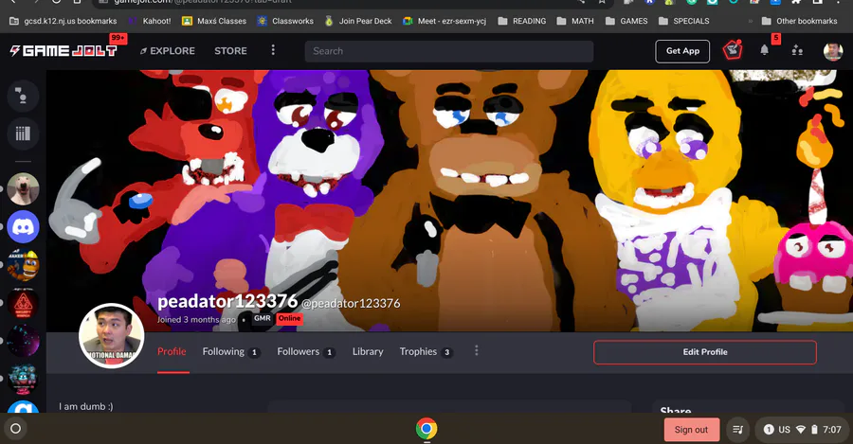Click the Chrome icon on the shelf
853x444 pixels.
[x=426, y=429]
